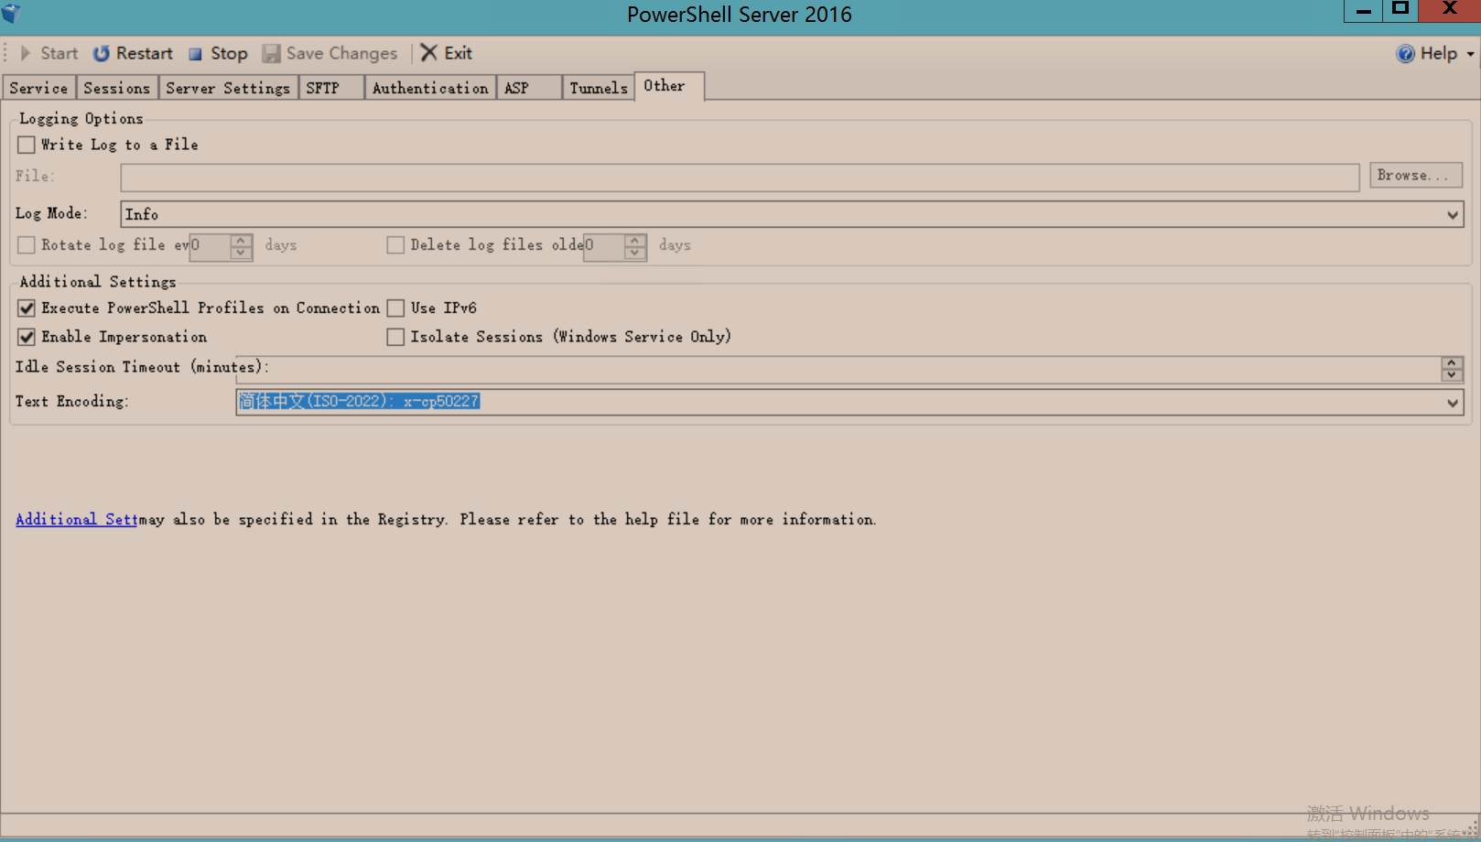Toggle Rotate log file checkbox
Viewport: 1481px width, 842px height.
point(27,245)
